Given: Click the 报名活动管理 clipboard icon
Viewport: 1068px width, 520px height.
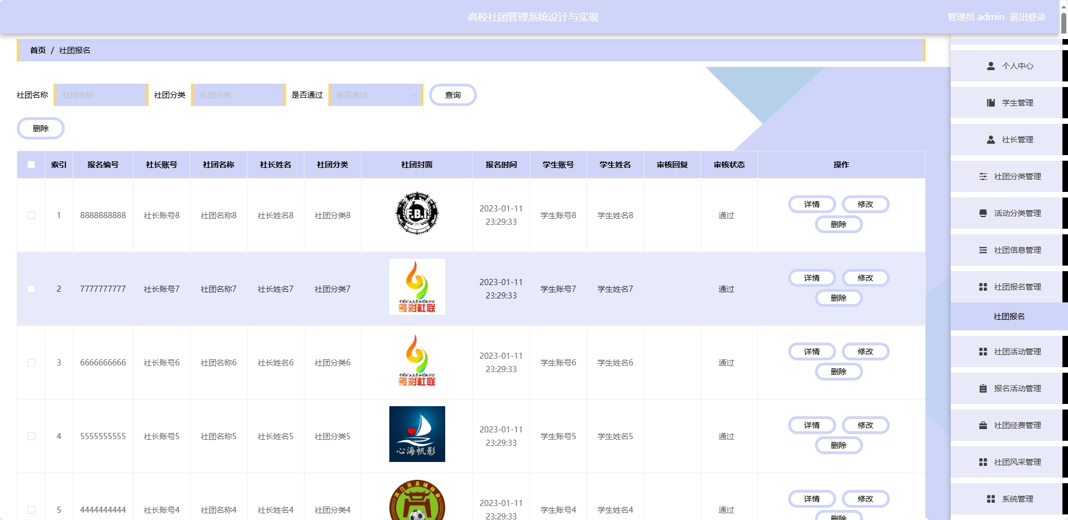Looking at the screenshot, I should pyautogui.click(x=983, y=388).
